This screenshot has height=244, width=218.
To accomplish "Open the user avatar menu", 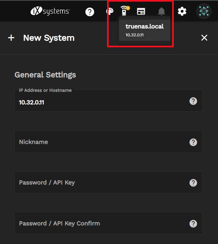I will tap(204, 12).
